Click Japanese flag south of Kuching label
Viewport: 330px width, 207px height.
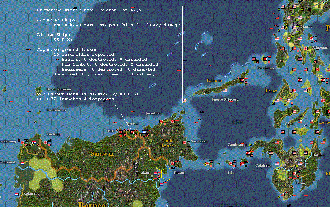[45, 142]
